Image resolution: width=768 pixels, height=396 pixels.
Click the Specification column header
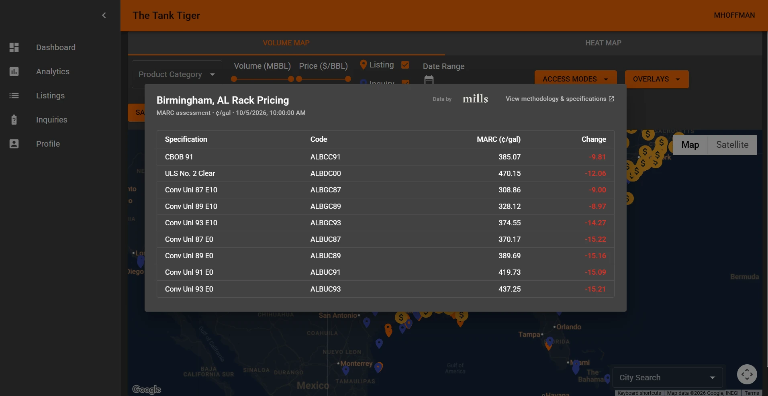point(186,139)
